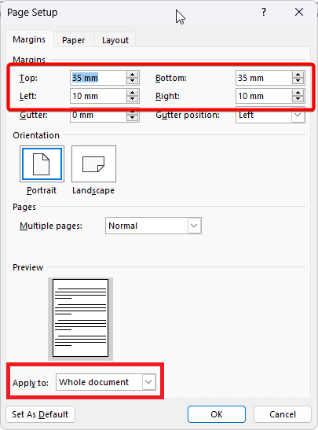Click the Set As Default button

click(x=40, y=414)
